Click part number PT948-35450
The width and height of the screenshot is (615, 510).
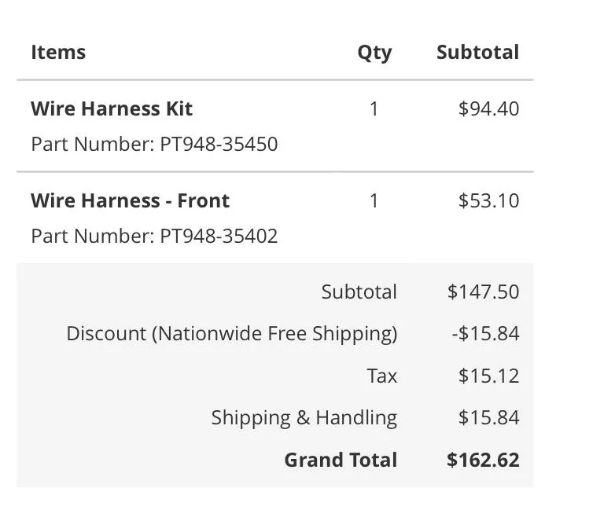pyautogui.click(x=219, y=144)
